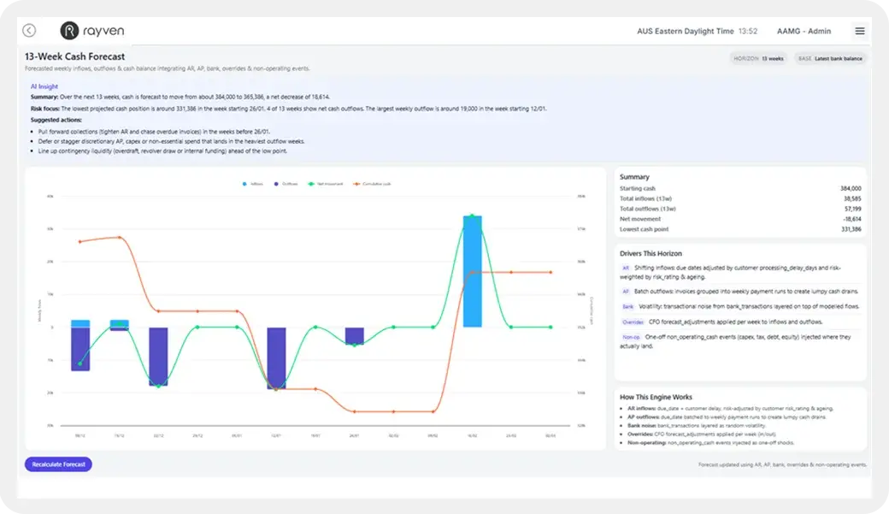889x514 pixels.
Task: Click the 'Defer or stagger discretionary AP' action
Action: coord(171,141)
